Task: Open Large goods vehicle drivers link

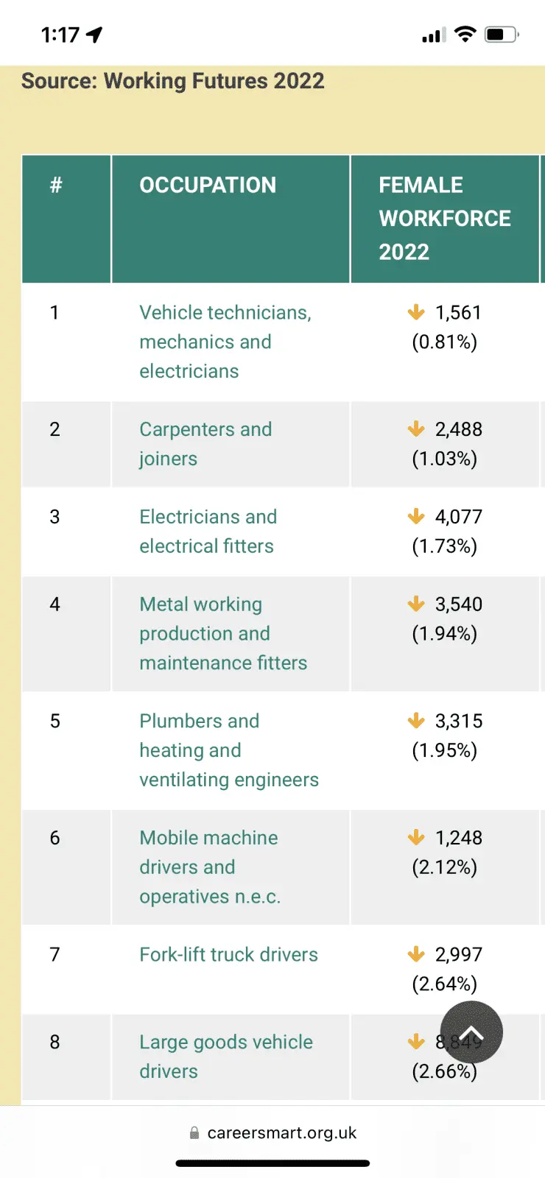Action: pos(225,1057)
